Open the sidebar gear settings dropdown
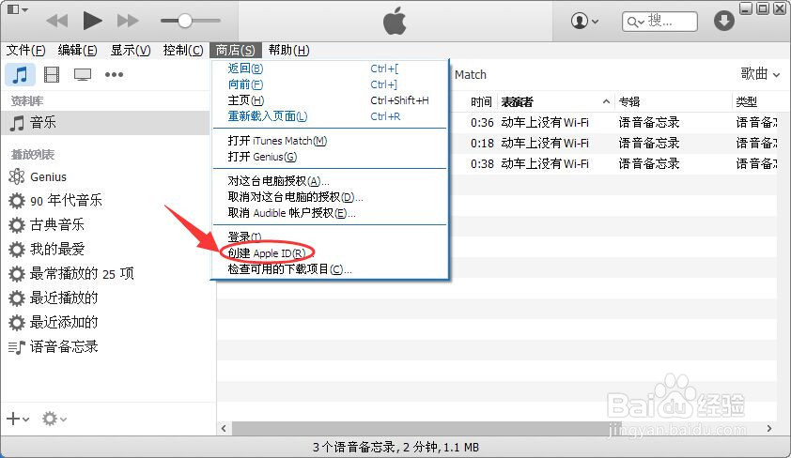The width and height of the screenshot is (791, 458). tap(54, 419)
